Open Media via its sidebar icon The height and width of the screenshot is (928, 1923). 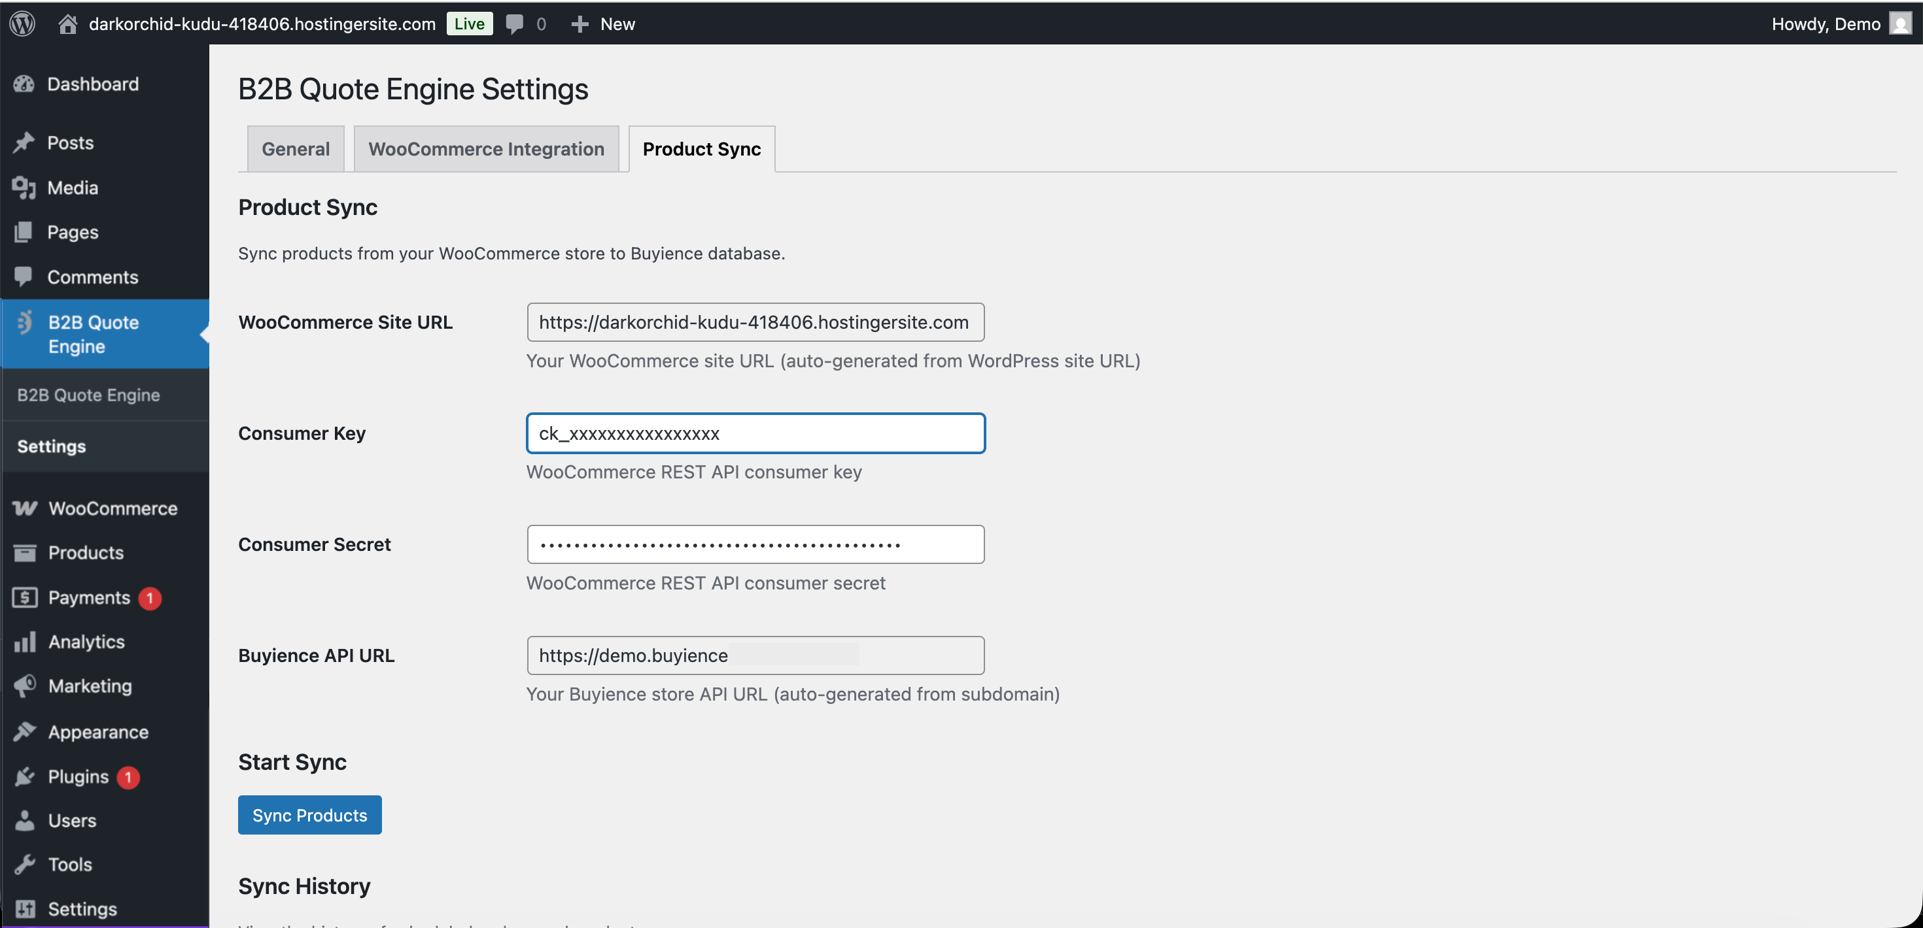24,188
